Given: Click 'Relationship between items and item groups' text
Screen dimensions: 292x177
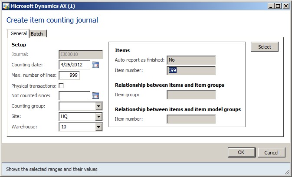Looking at the screenshot, I should pyautogui.click(x=170, y=85).
